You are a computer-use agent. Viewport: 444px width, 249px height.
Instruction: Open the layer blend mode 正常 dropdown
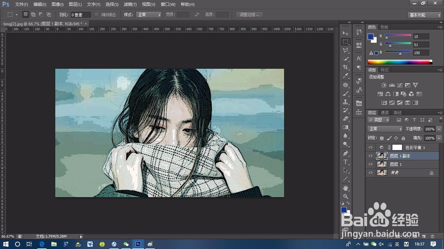(385, 129)
